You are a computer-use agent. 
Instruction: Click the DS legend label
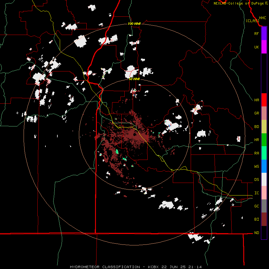[x=256, y=180]
